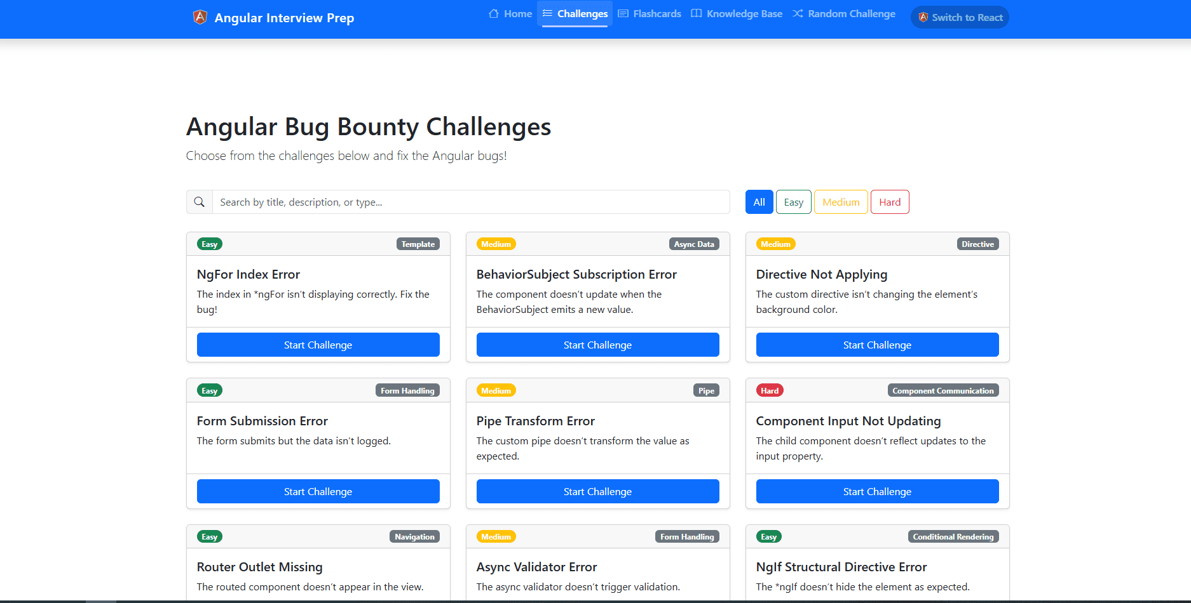Filter challenges by Hard difficulty
Viewport: 1191px width, 603px height.
pyautogui.click(x=890, y=202)
